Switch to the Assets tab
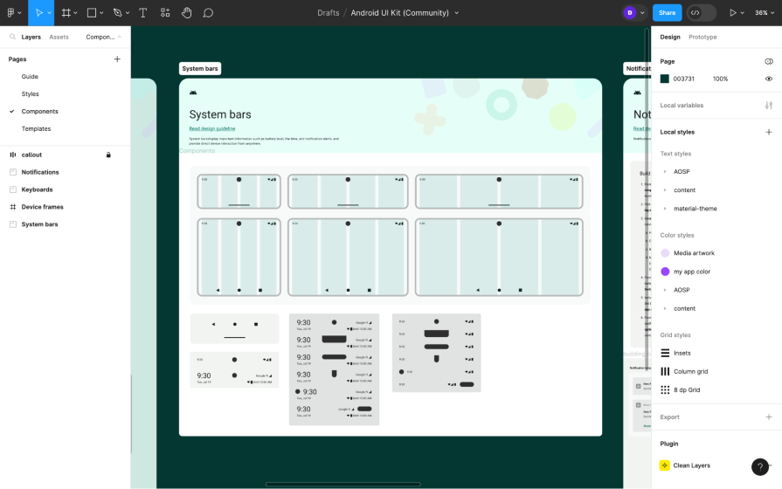The width and height of the screenshot is (782, 489). coord(59,37)
